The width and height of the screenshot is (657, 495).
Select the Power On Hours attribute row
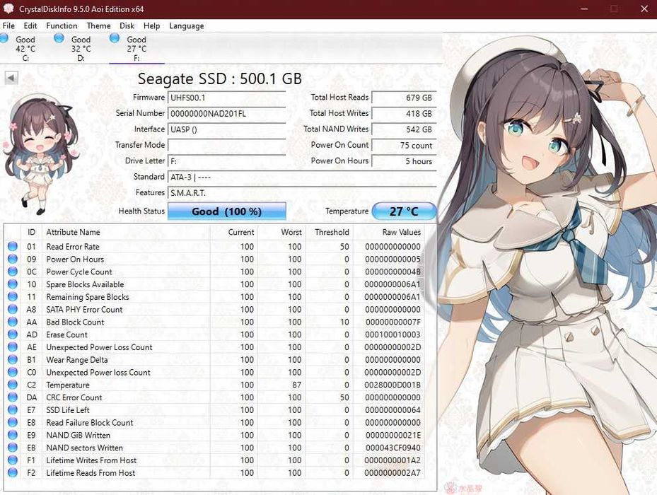(214, 259)
